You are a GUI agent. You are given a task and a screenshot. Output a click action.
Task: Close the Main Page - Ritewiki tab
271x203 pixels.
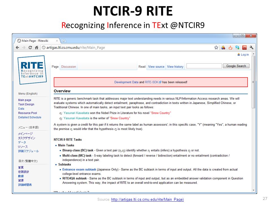pyautogui.click(x=57, y=41)
